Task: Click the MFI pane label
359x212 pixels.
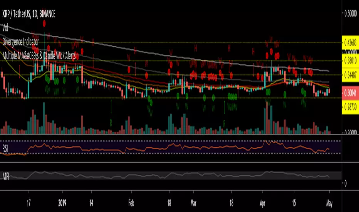Action: click(x=6, y=176)
